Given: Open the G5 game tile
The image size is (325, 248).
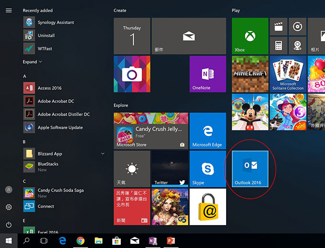Looking at the screenshot, I should pos(170,207).
